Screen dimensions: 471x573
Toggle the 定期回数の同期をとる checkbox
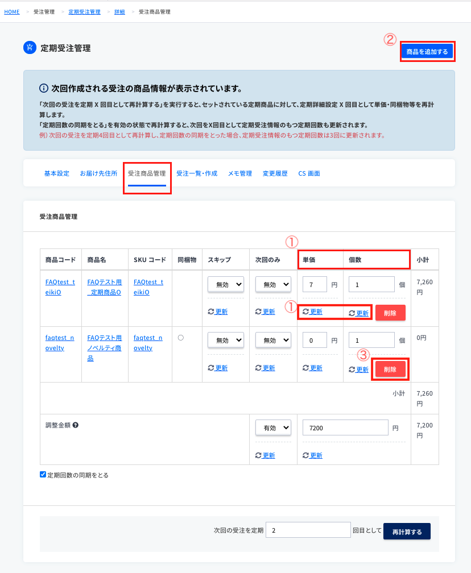click(43, 475)
